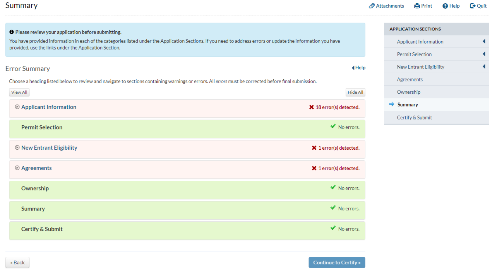The width and height of the screenshot is (491, 271).
Task: Open Ownership in Application Sections
Action: tap(408, 92)
